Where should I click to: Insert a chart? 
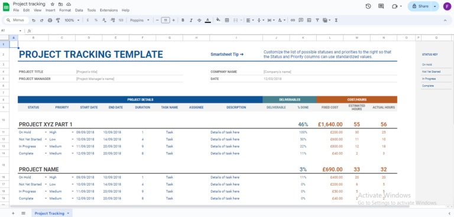click(309, 20)
